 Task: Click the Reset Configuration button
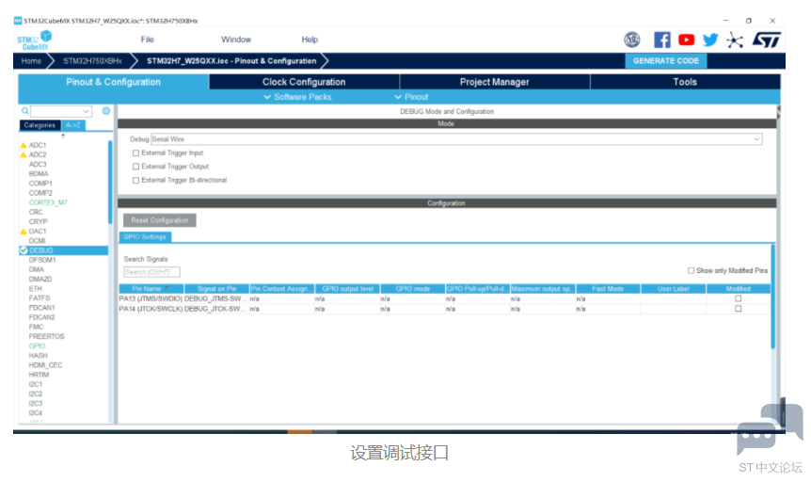click(x=159, y=220)
